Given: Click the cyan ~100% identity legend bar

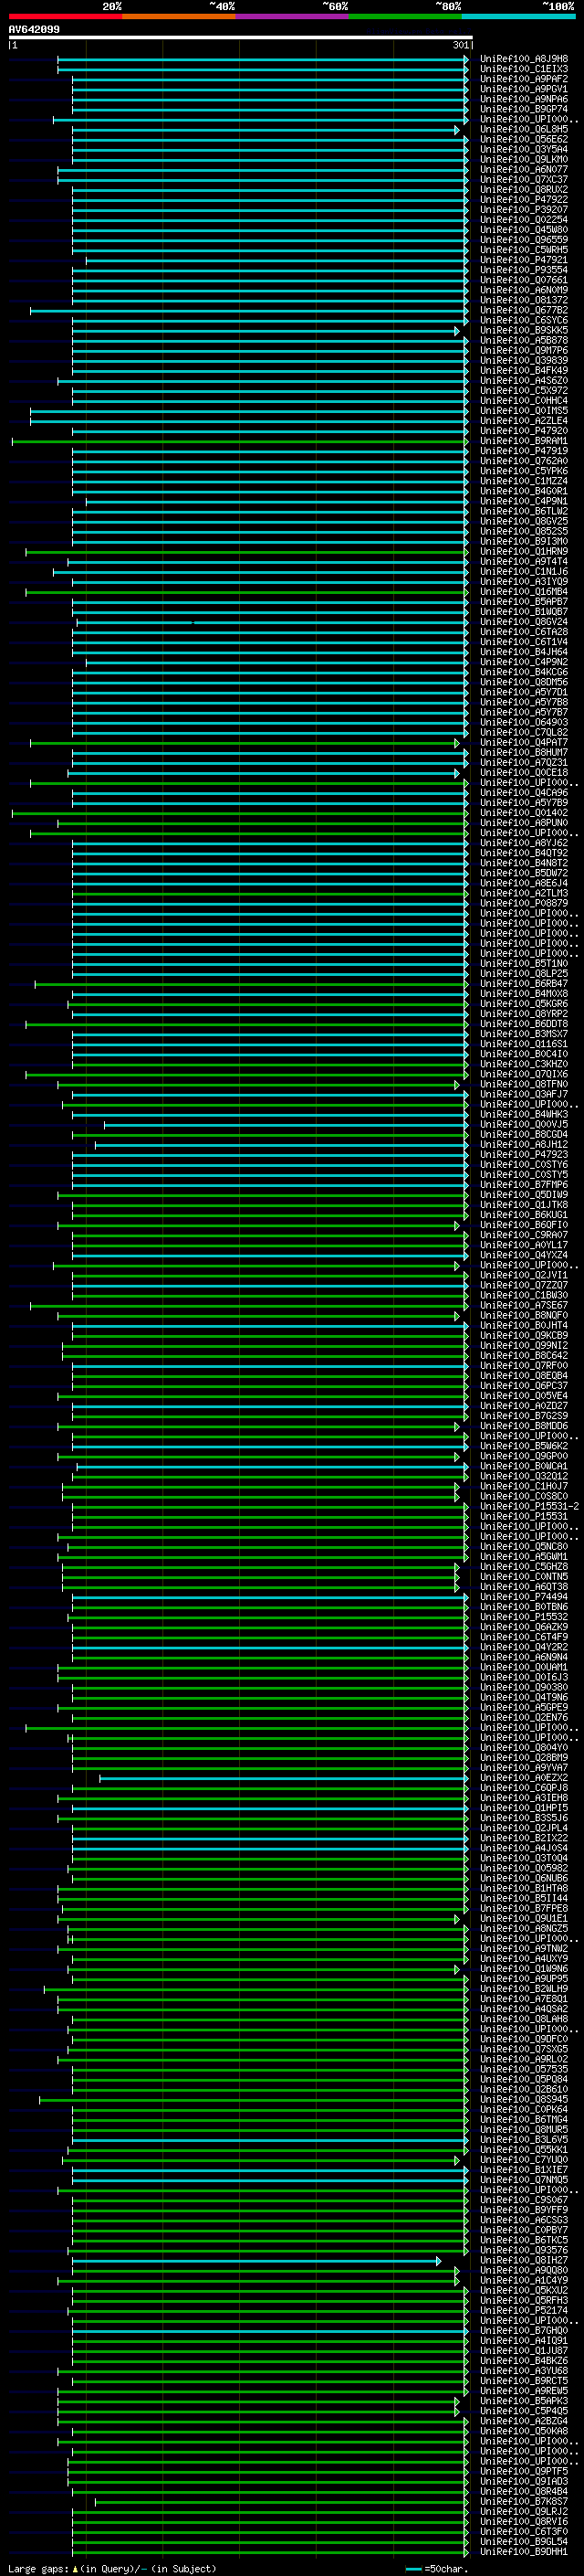Looking at the screenshot, I should pyautogui.click(x=518, y=17).
